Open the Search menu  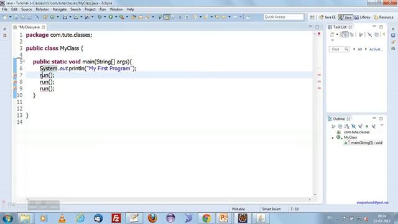pyautogui.click(x=75, y=9)
